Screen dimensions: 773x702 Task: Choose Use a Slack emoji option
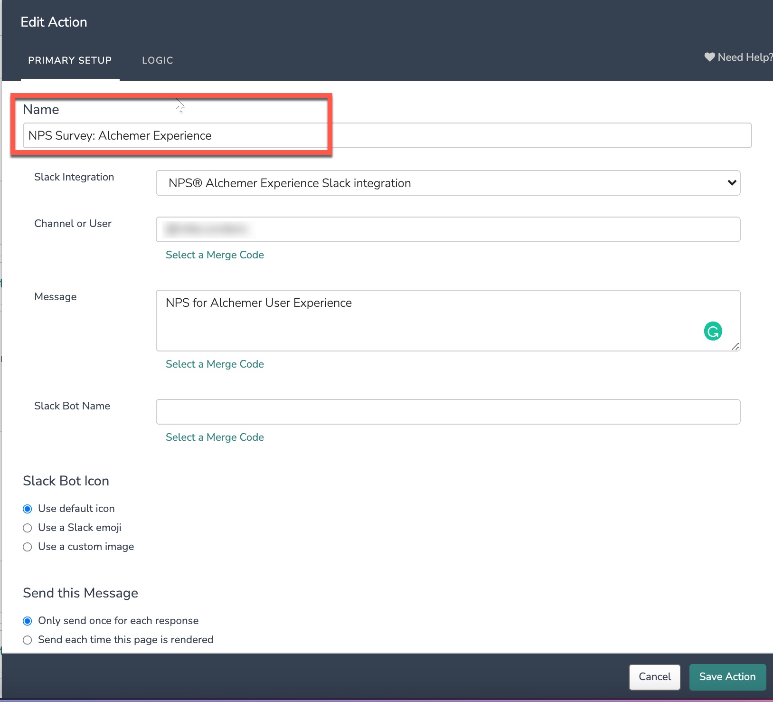coord(28,528)
